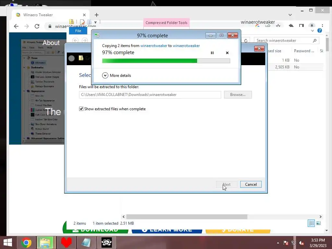View site info via the lock icon
Screen dimensions: 332x249
50,26
